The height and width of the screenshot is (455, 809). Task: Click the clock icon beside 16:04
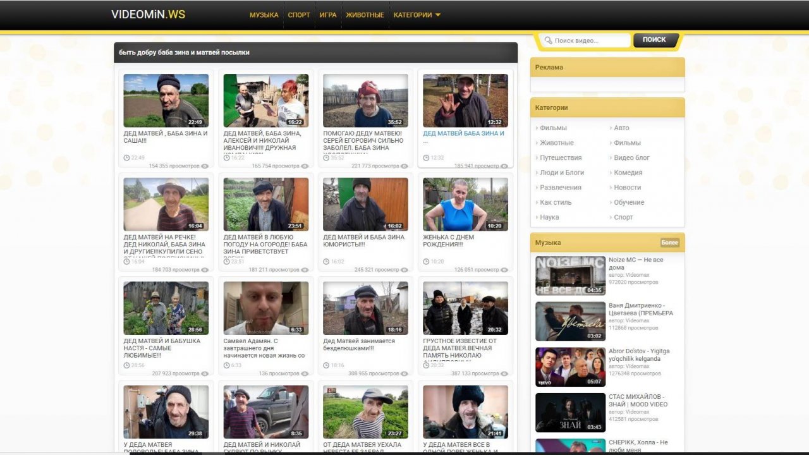click(127, 261)
